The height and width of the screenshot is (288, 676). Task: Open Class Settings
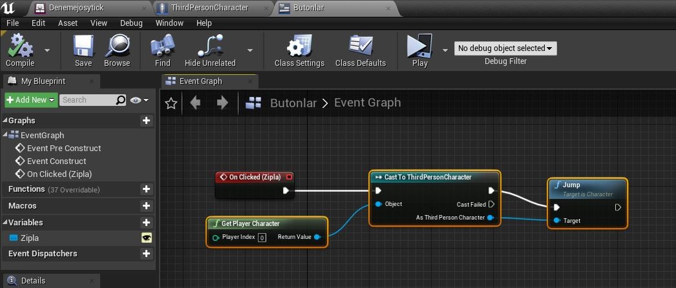[299, 50]
